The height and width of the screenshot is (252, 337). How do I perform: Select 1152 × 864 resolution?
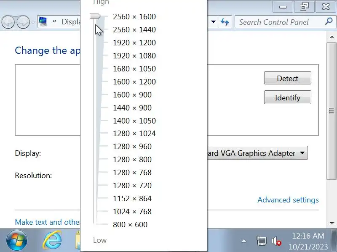coord(132,199)
